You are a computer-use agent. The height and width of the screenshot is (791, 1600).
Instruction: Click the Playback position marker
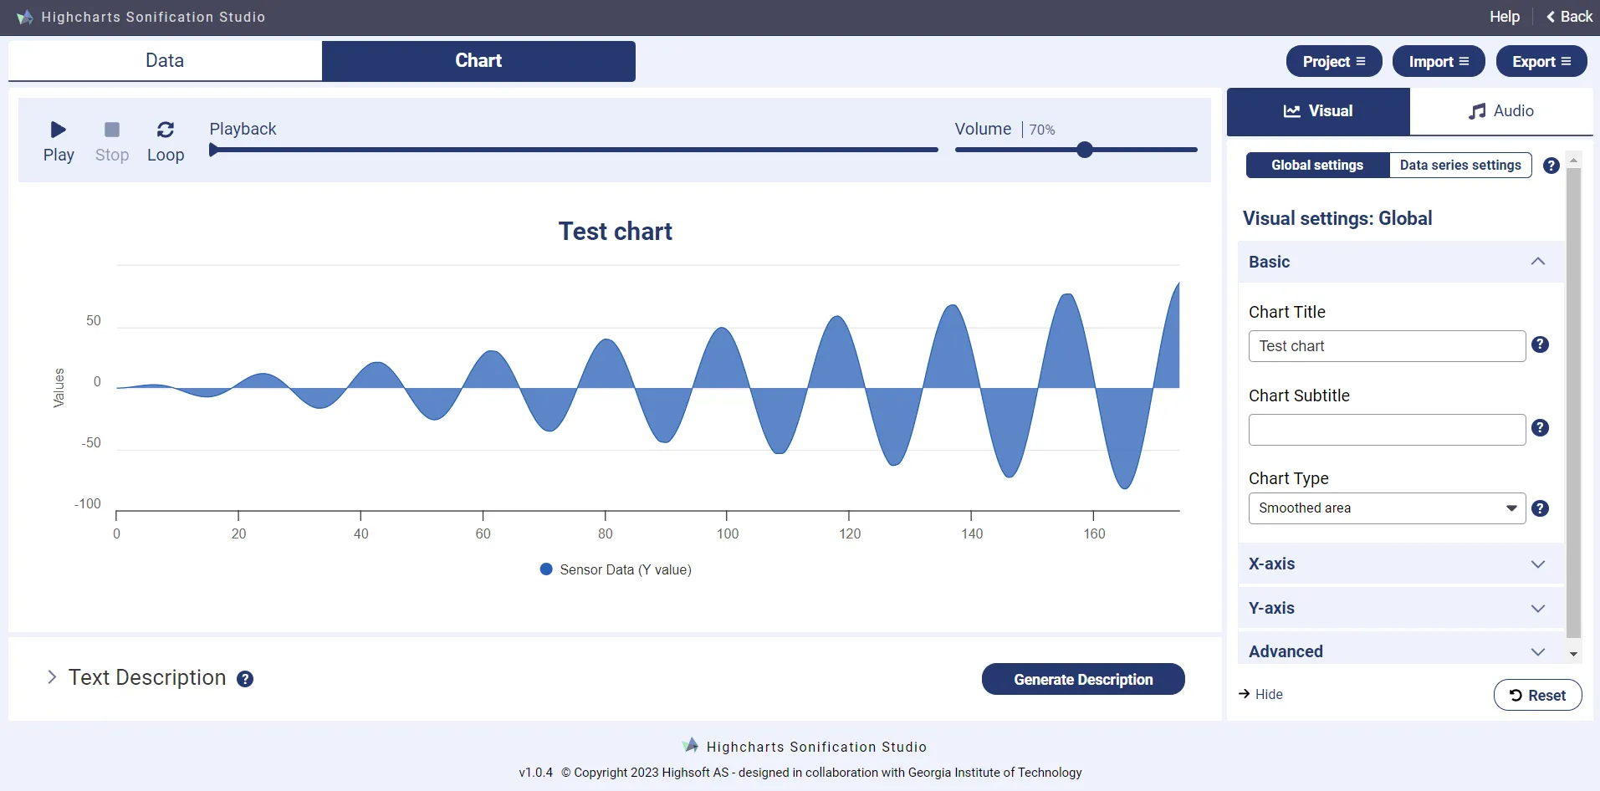(x=214, y=150)
